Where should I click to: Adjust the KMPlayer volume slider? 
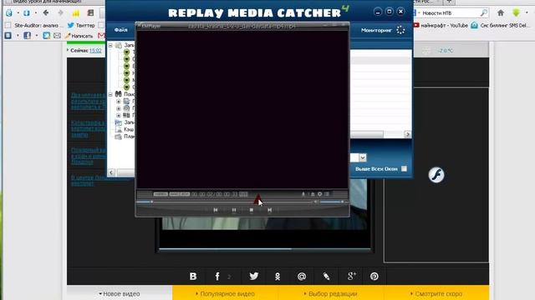(x=331, y=202)
